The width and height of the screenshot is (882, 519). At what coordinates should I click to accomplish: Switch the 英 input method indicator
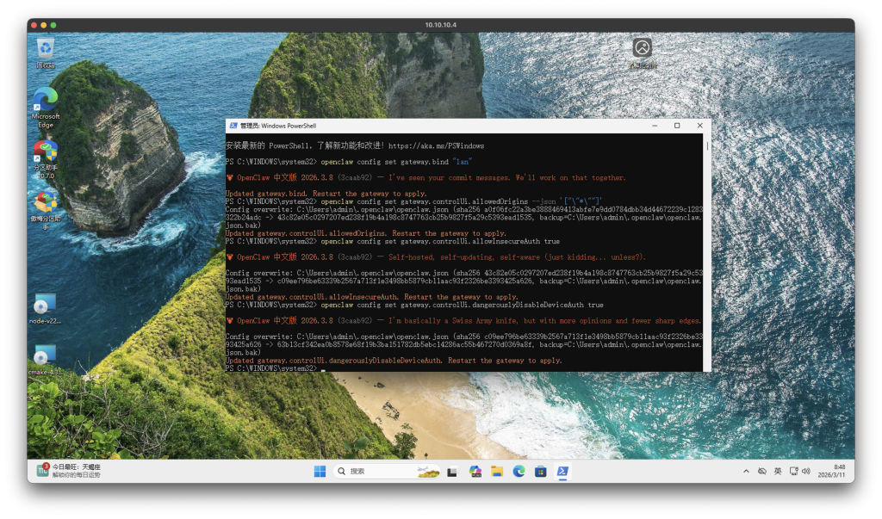[x=778, y=471]
